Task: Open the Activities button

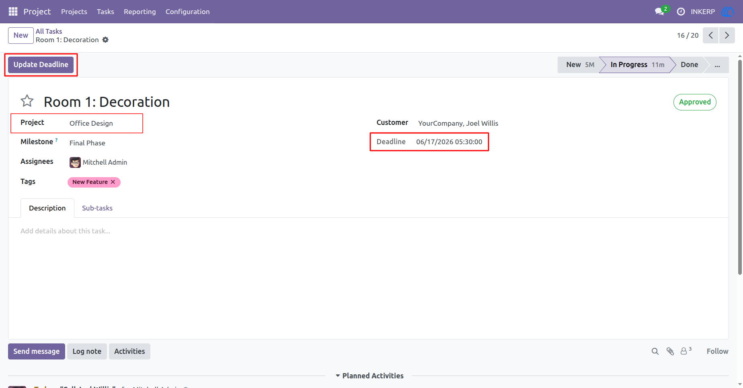Action: pos(129,351)
